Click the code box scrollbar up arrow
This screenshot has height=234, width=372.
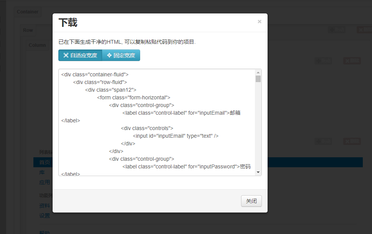click(x=258, y=73)
